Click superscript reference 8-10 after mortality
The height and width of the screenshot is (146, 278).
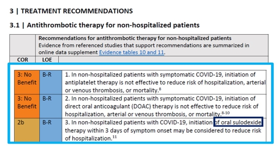225,113
